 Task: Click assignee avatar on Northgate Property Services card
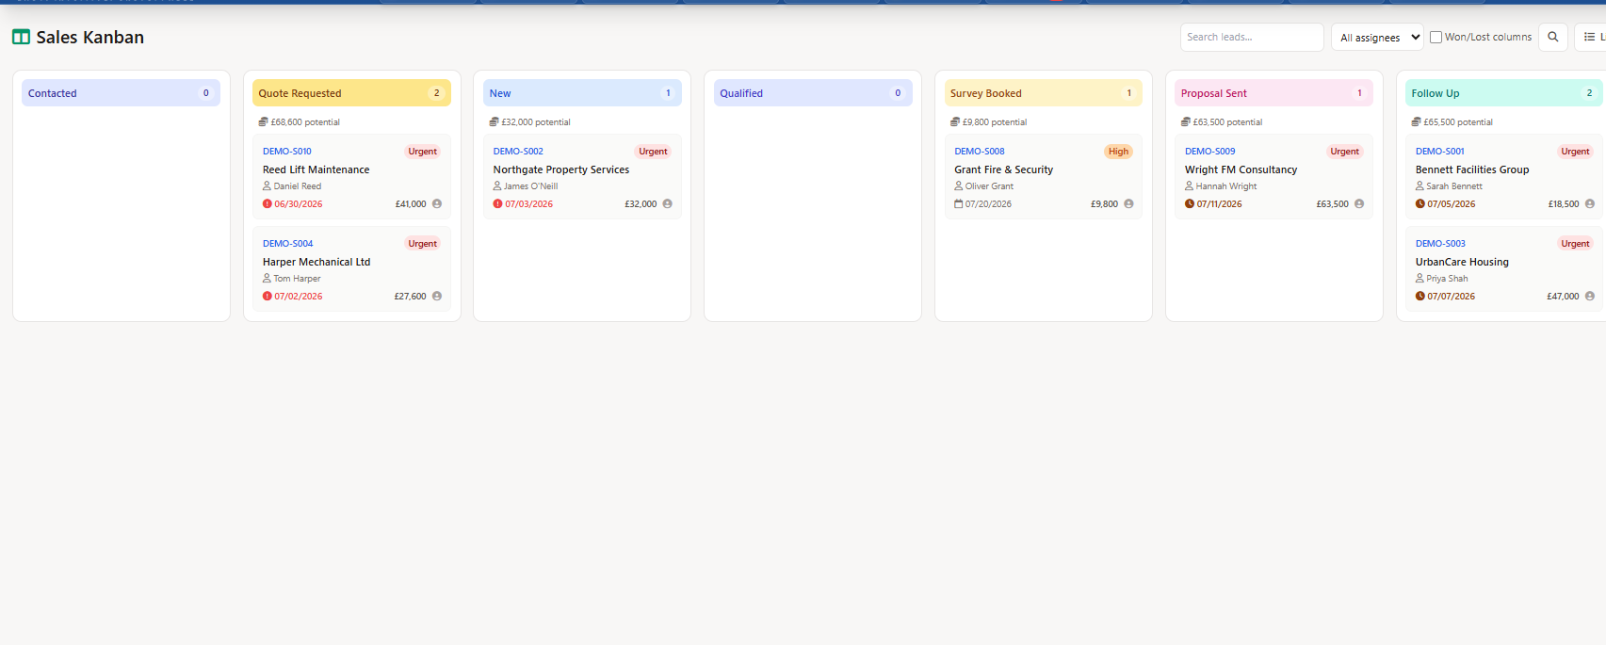tap(668, 203)
